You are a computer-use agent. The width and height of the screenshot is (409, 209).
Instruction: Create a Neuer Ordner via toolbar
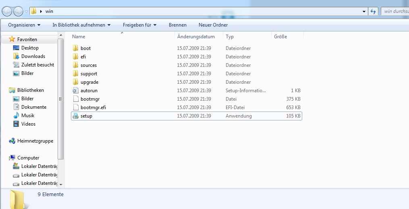click(x=213, y=25)
